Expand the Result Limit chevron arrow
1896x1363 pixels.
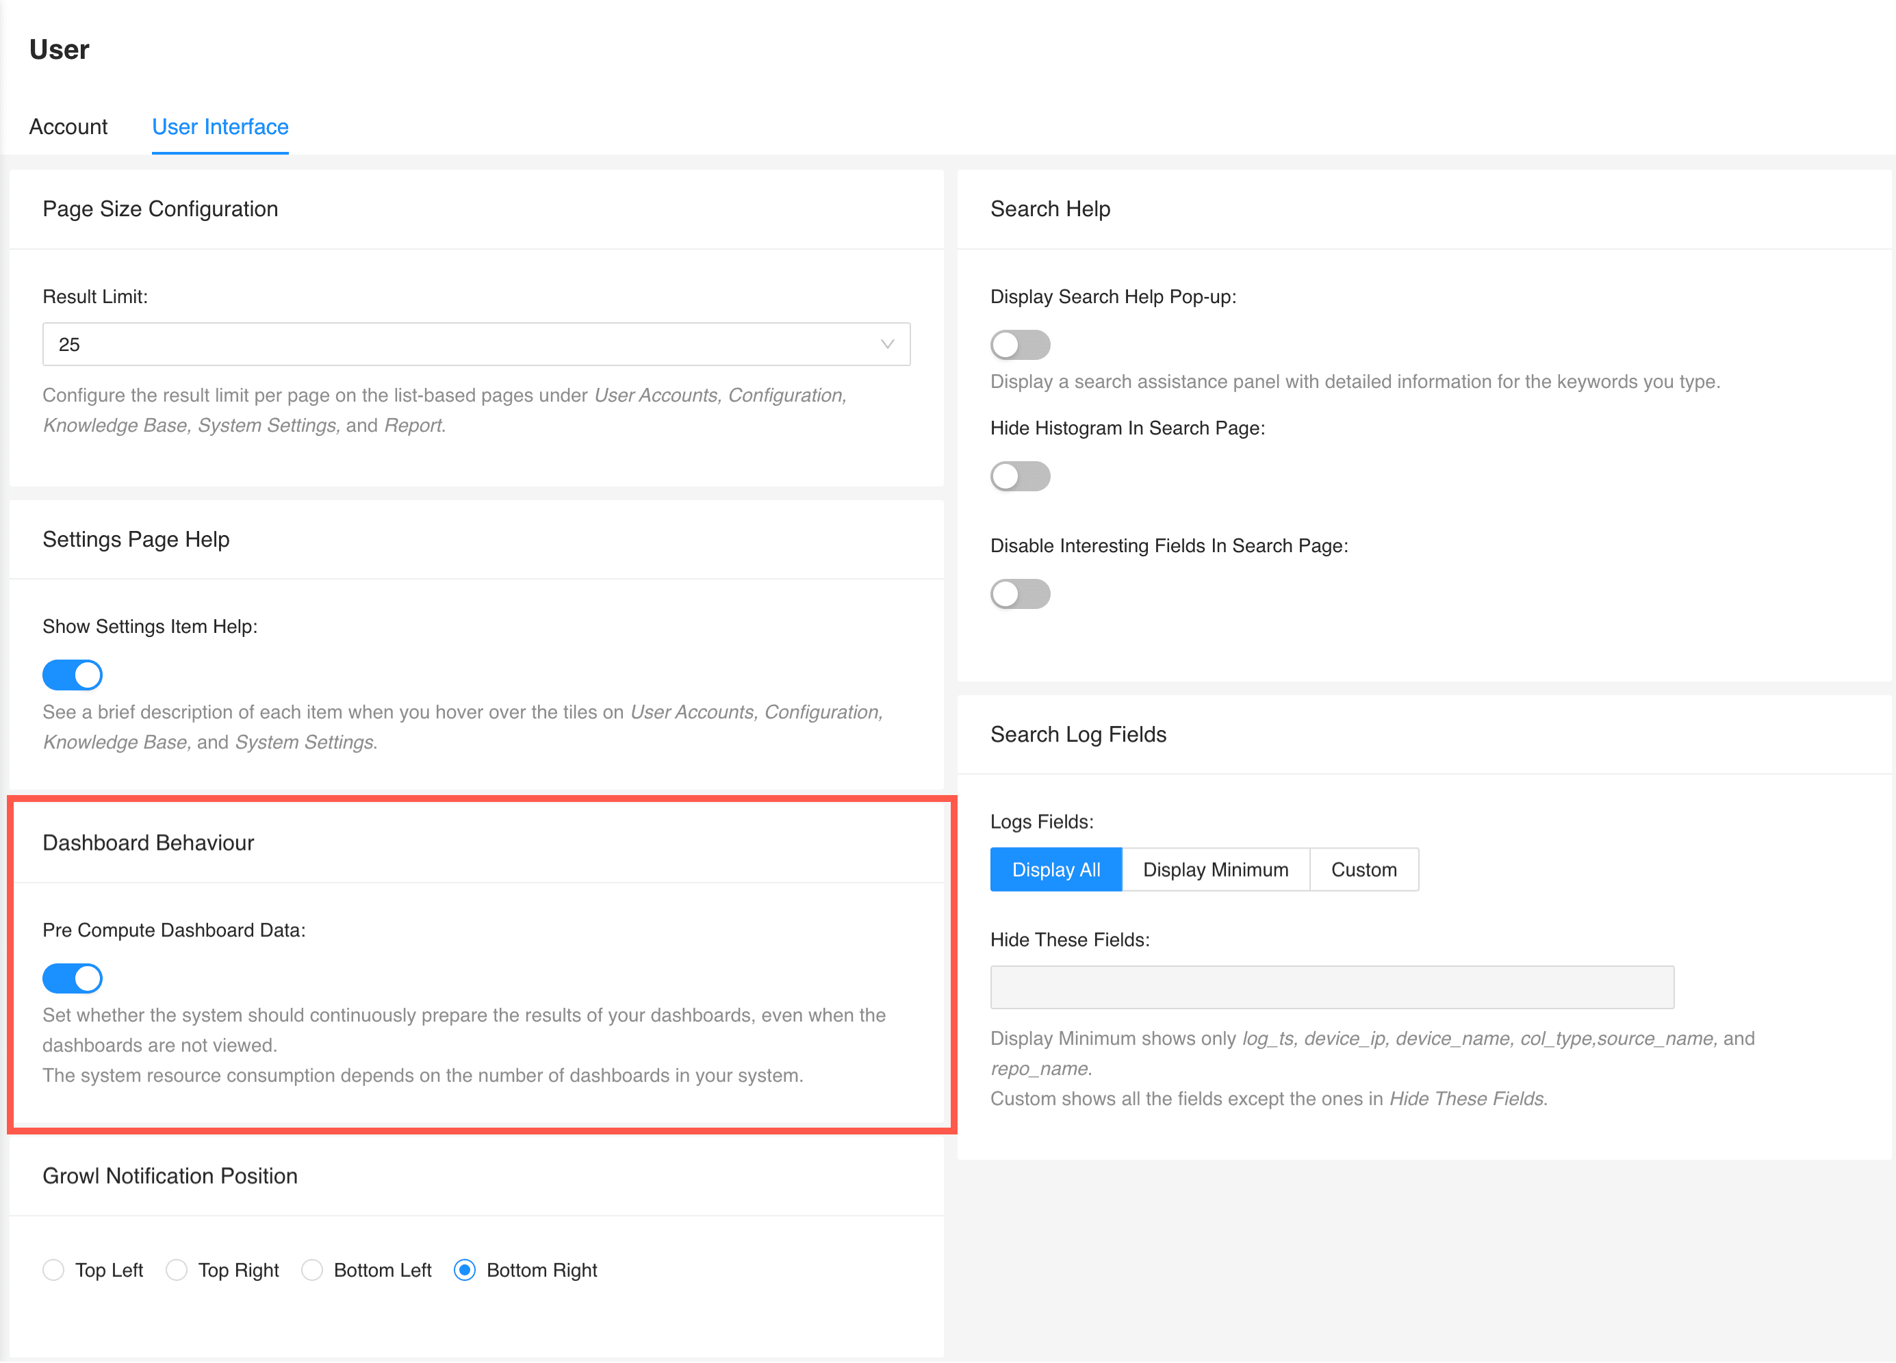(x=887, y=343)
